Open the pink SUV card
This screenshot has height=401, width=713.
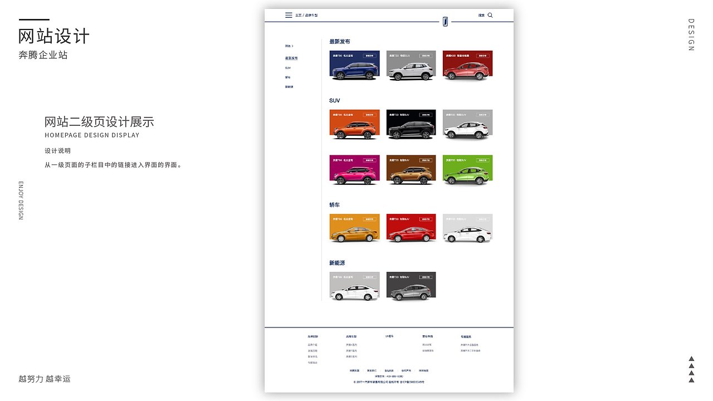click(x=355, y=170)
